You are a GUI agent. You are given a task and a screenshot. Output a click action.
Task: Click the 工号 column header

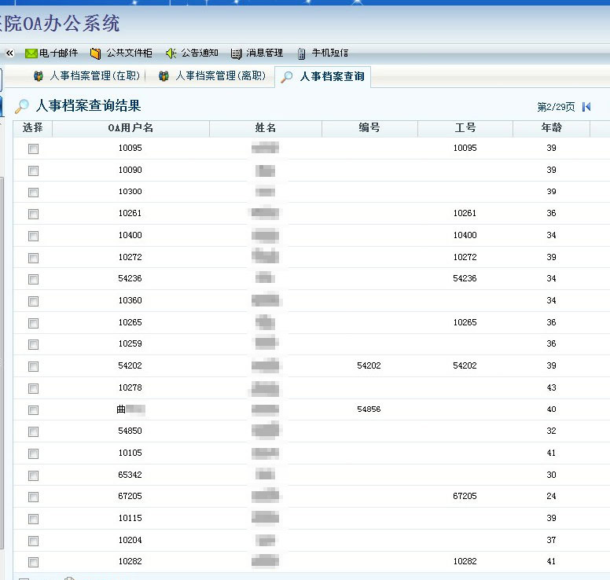465,128
